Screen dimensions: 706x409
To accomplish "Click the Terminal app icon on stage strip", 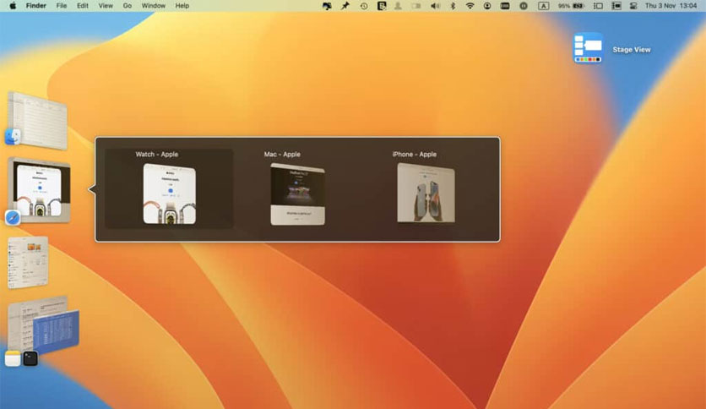I will coord(30,358).
